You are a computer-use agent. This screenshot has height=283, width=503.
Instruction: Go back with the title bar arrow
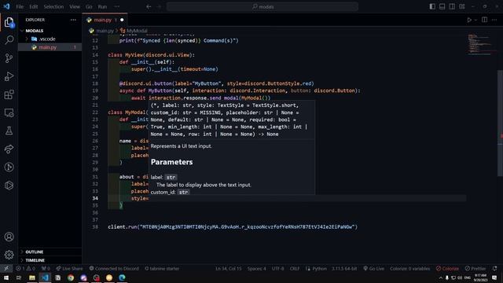click(149, 6)
